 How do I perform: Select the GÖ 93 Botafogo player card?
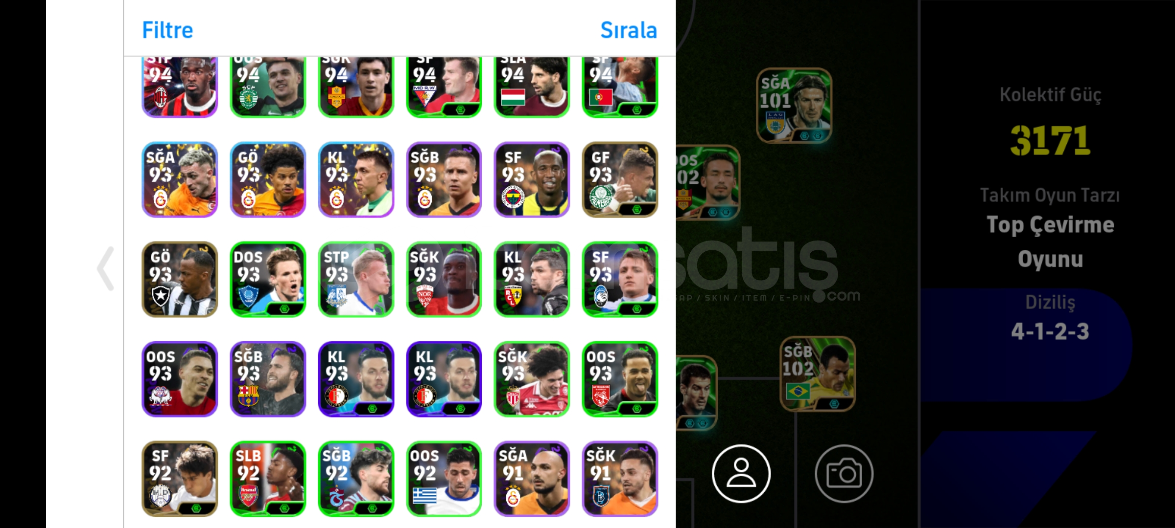point(180,279)
